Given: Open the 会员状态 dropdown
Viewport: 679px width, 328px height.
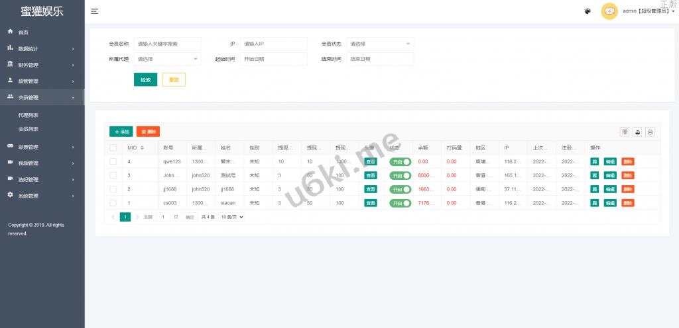Looking at the screenshot, I should pyautogui.click(x=380, y=44).
